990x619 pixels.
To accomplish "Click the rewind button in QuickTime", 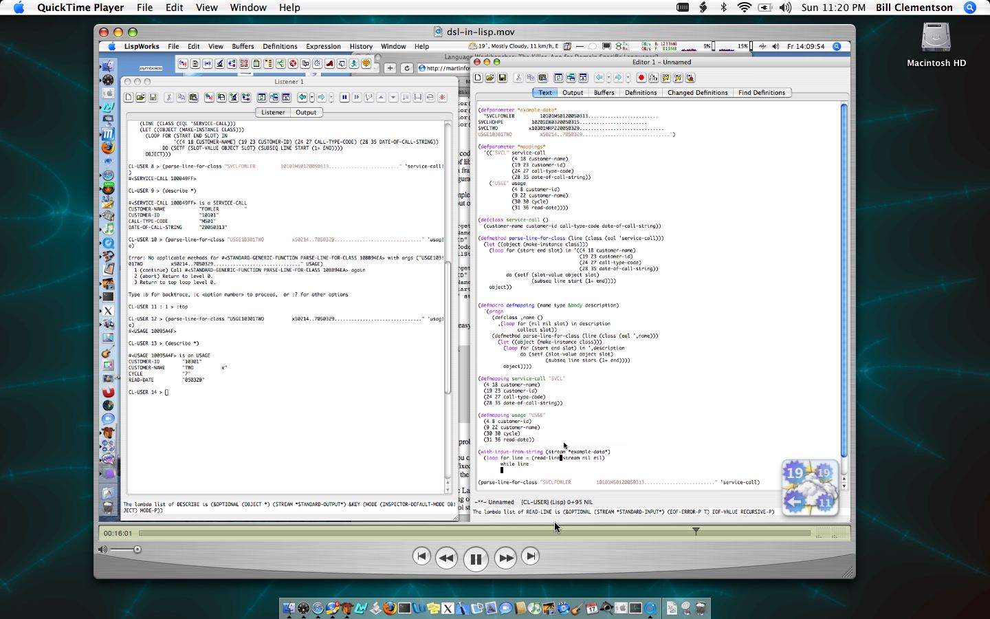I will 445,558.
